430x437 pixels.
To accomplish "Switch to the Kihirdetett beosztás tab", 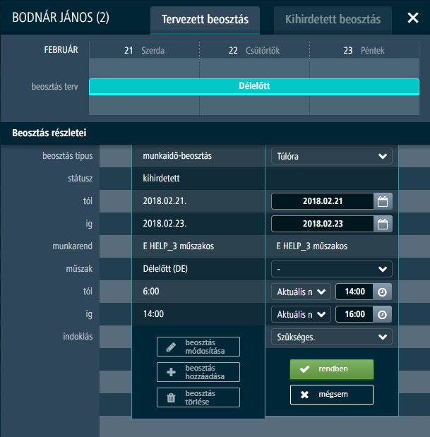I will (x=333, y=20).
